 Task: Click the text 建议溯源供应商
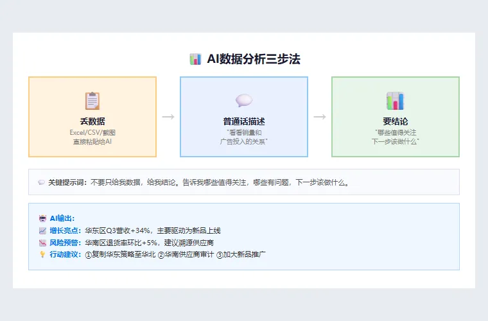pos(189,243)
